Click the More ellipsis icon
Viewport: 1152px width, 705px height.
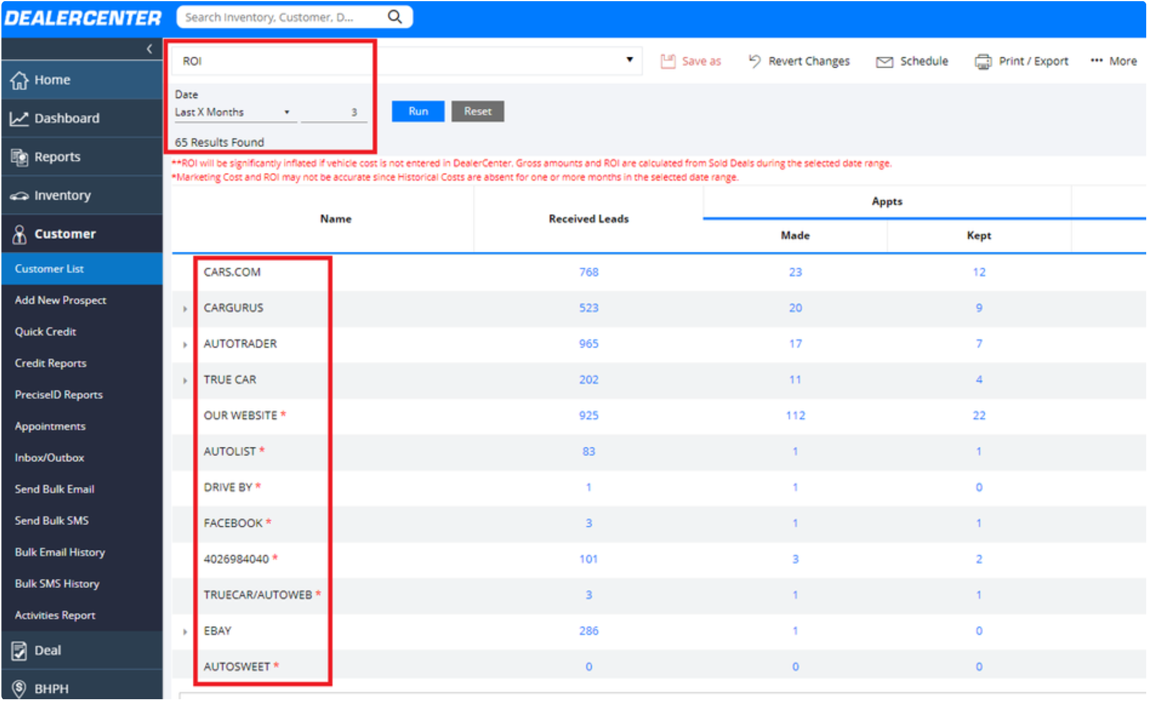click(1096, 61)
